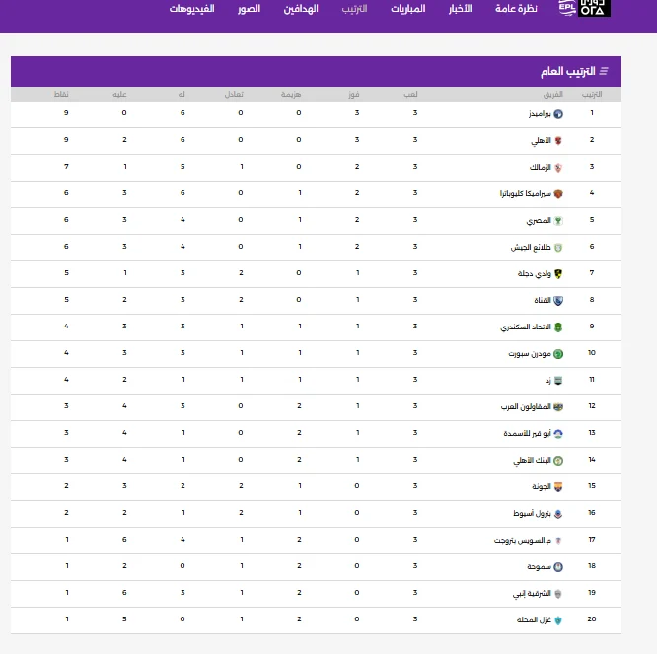This screenshot has width=657, height=654.
Task: Open the سيراميكا كليوباترا team link
Action: pos(526,194)
